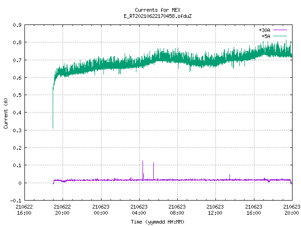Click the +30A legend label
This screenshot has width=301, height=226.
[264, 30]
